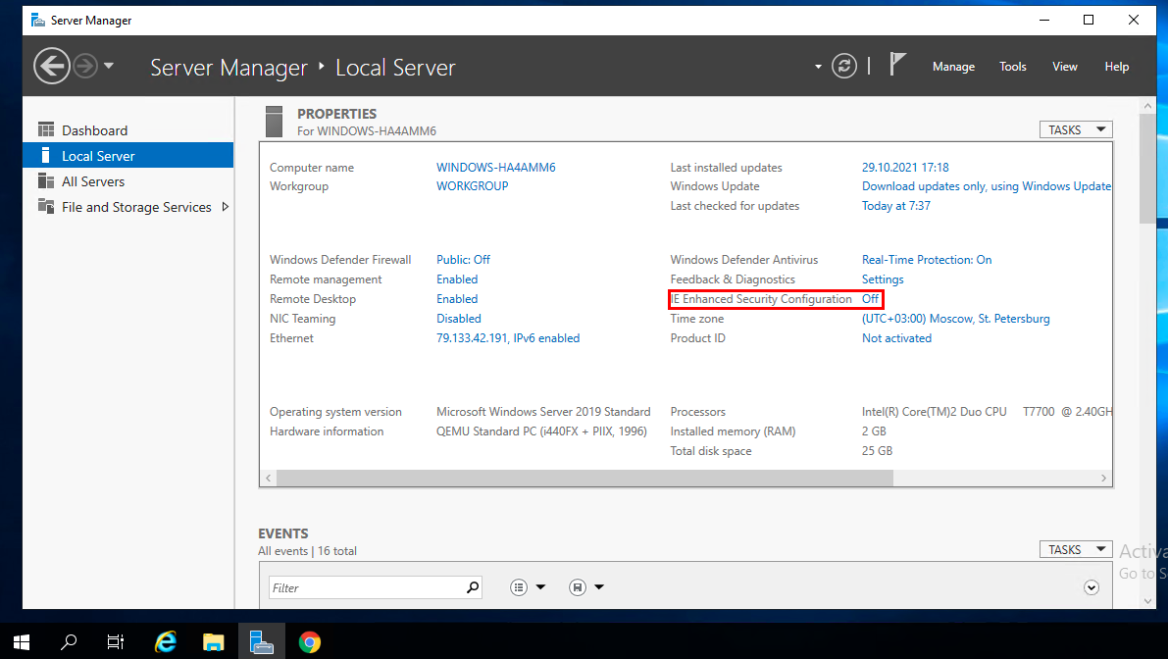Expand the Events filter chevron
This screenshot has width=1168, height=659.
pyautogui.click(x=1092, y=587)
